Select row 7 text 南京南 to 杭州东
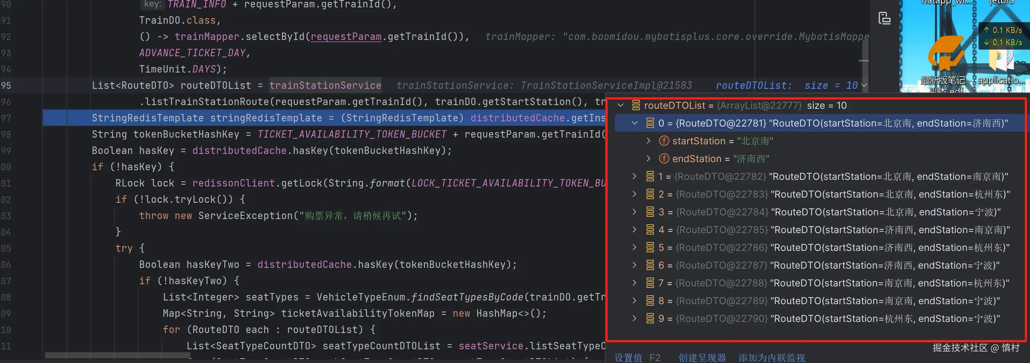Viewport: 1030px width, 363px height. (x=890, y=283)
